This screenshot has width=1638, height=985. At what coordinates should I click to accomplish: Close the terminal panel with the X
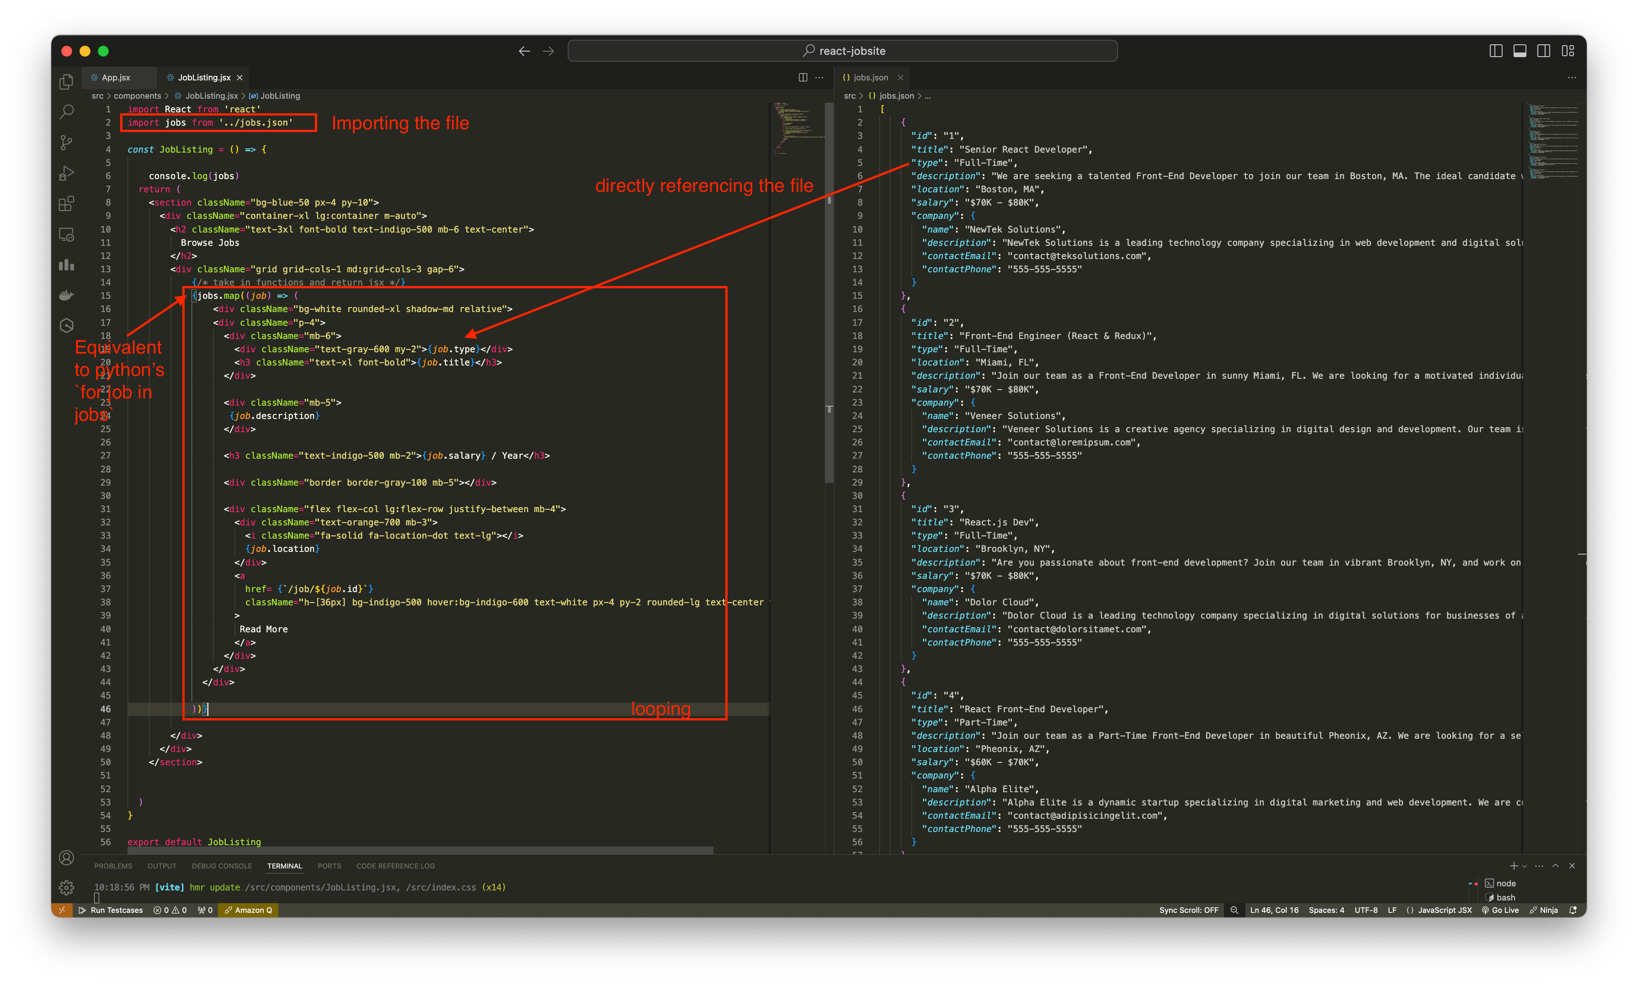1572,865
